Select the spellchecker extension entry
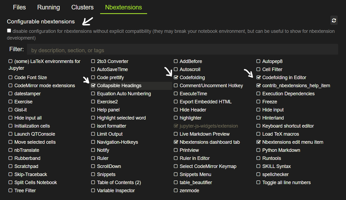346x200 pixels. click(275, 174)
